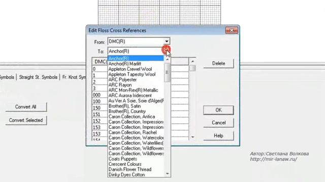Select Brother(R), Satin option
Viewport: 325px width, 182px height.
coord(136,106)
